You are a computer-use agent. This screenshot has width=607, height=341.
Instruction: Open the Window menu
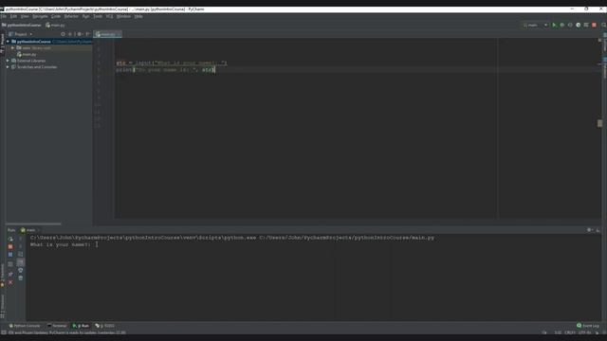coord(123,16)
